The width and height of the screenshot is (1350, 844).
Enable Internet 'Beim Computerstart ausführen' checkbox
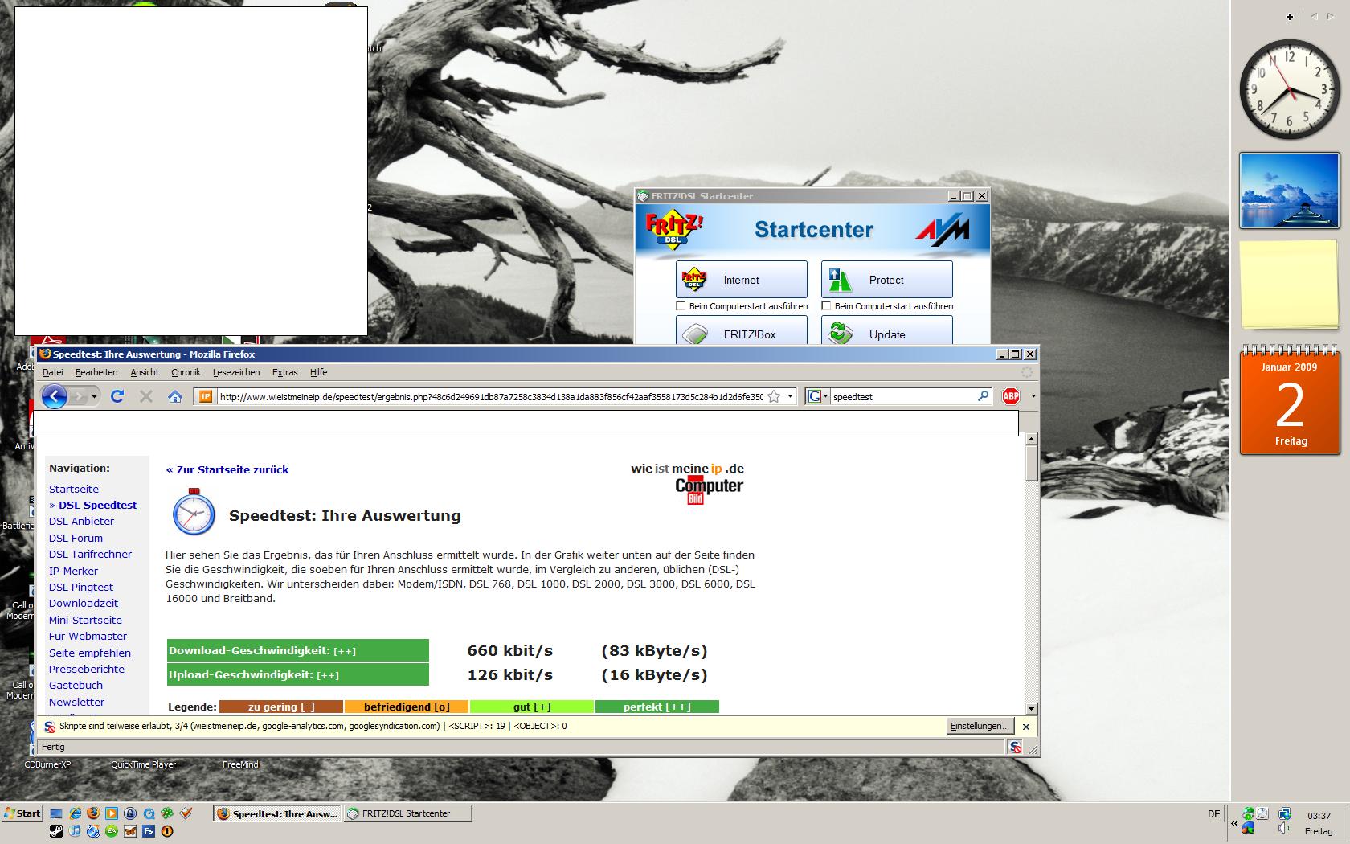pyautogui.click(x=681, y=306)
